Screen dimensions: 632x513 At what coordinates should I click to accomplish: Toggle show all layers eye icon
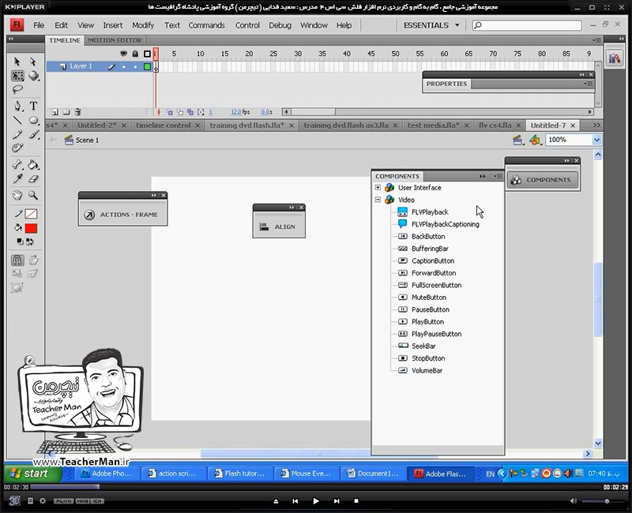[x=124, y=54]
